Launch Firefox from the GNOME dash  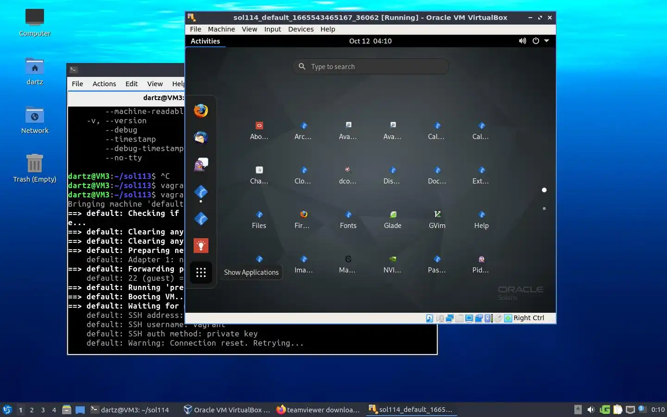coord(201,111)
